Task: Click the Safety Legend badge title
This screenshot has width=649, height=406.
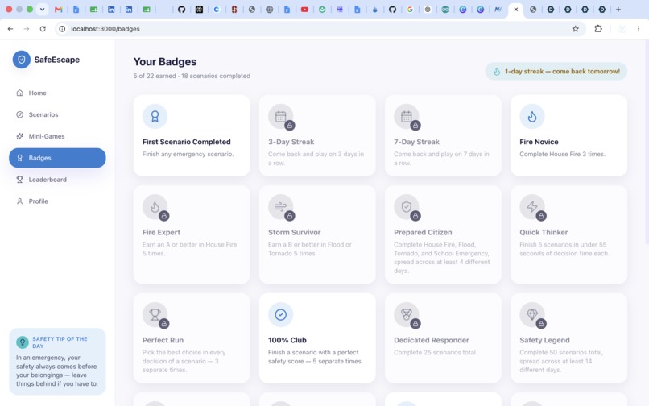Action: point(544,340)
